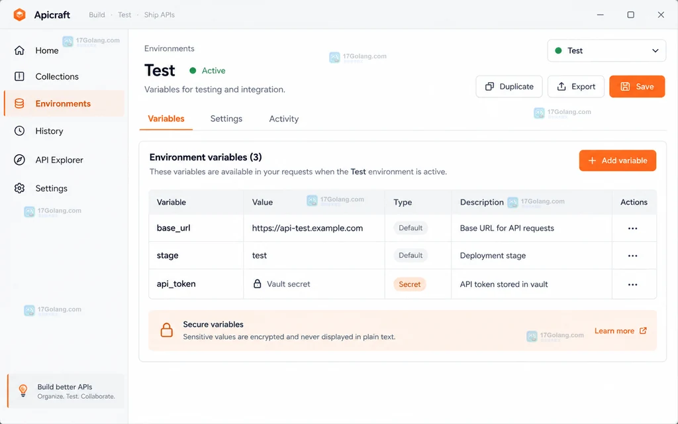Open actions menu for api_token row
Viewport: 678px width, 424px height.
[632, 285]
